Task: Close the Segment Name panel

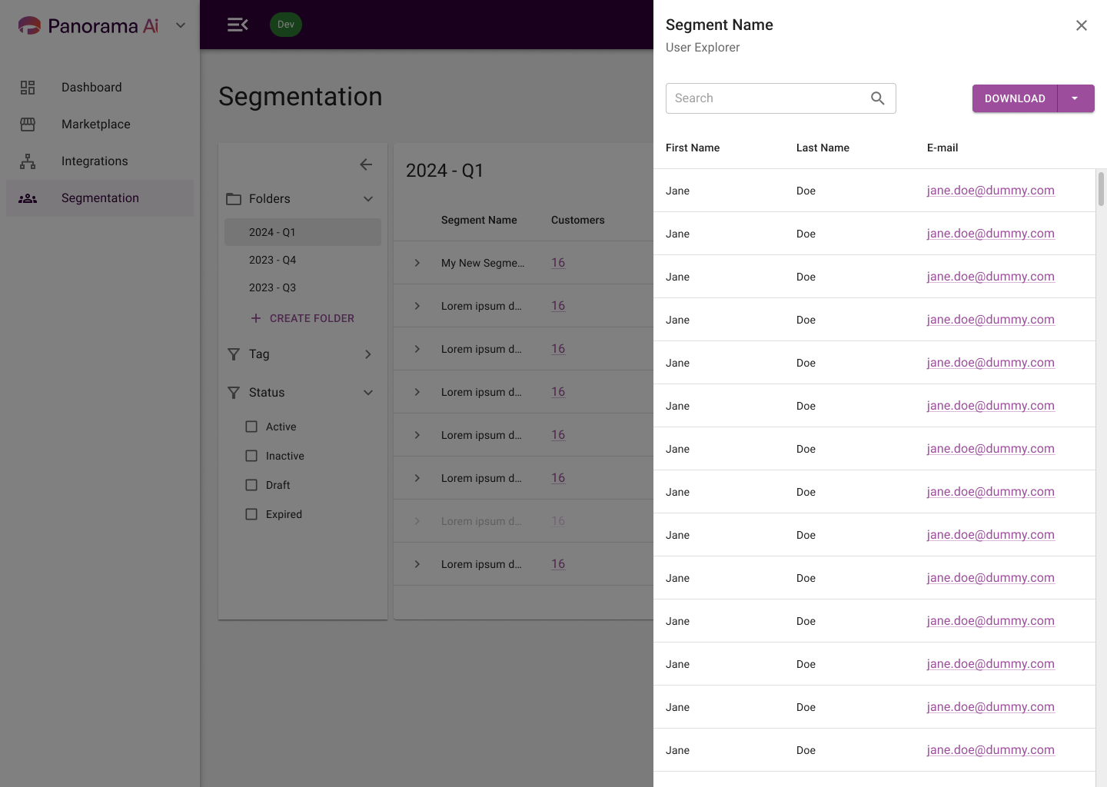Action: tap(1082, 25)
